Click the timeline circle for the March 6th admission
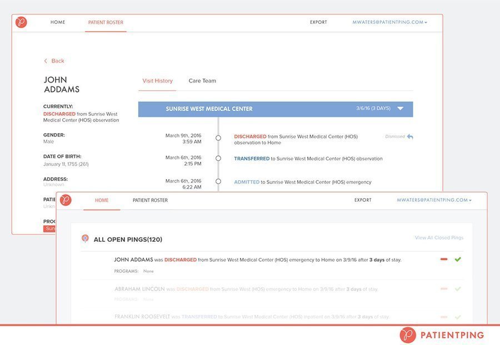 click(218, 181)
